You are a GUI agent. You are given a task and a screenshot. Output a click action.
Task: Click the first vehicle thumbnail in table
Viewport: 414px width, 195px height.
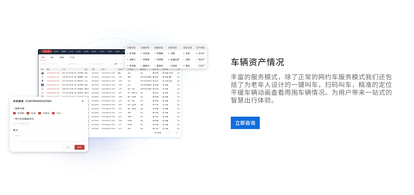(x=42, y=73)
